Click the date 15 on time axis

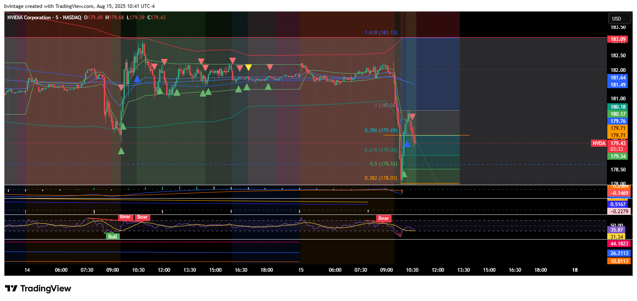coord(301,270)
